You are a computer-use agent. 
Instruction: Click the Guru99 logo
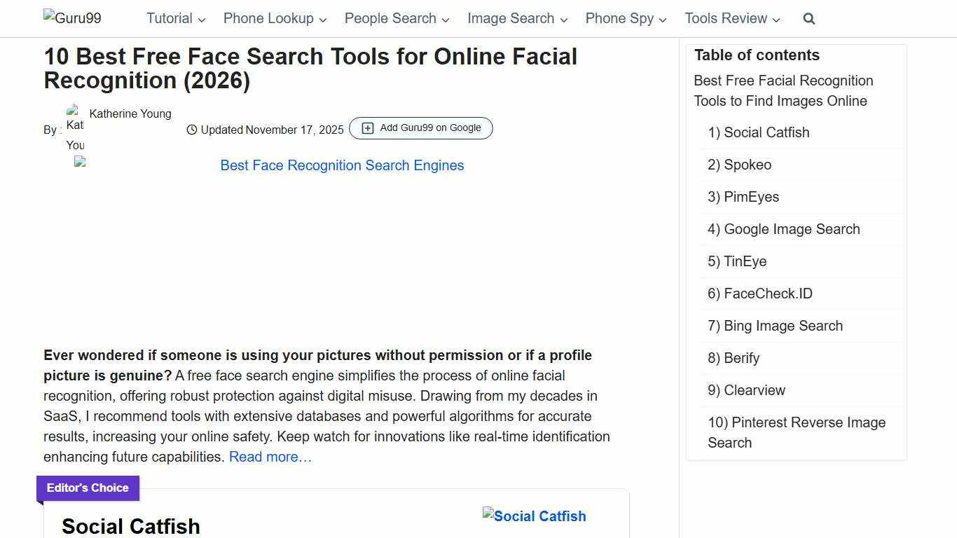(71, 18)
